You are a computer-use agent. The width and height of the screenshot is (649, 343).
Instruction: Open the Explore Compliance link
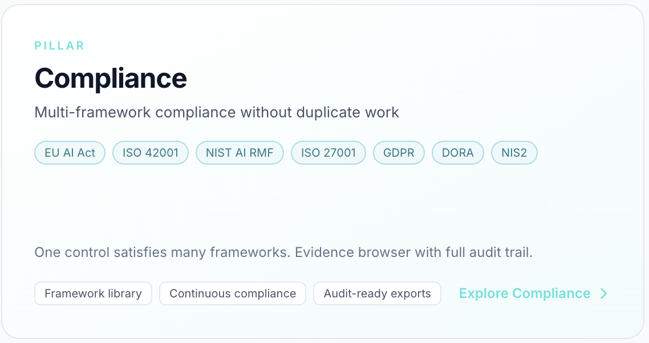pyautogui.click(x=533, y=293)
